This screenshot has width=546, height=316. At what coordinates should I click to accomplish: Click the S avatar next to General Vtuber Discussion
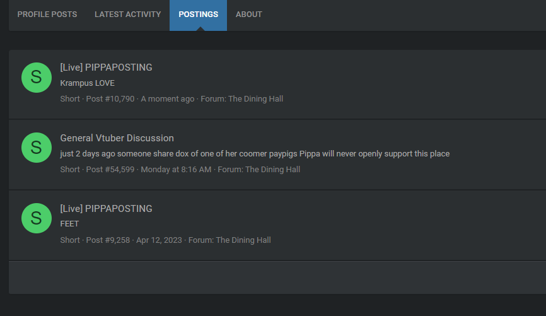click(37, 148)
